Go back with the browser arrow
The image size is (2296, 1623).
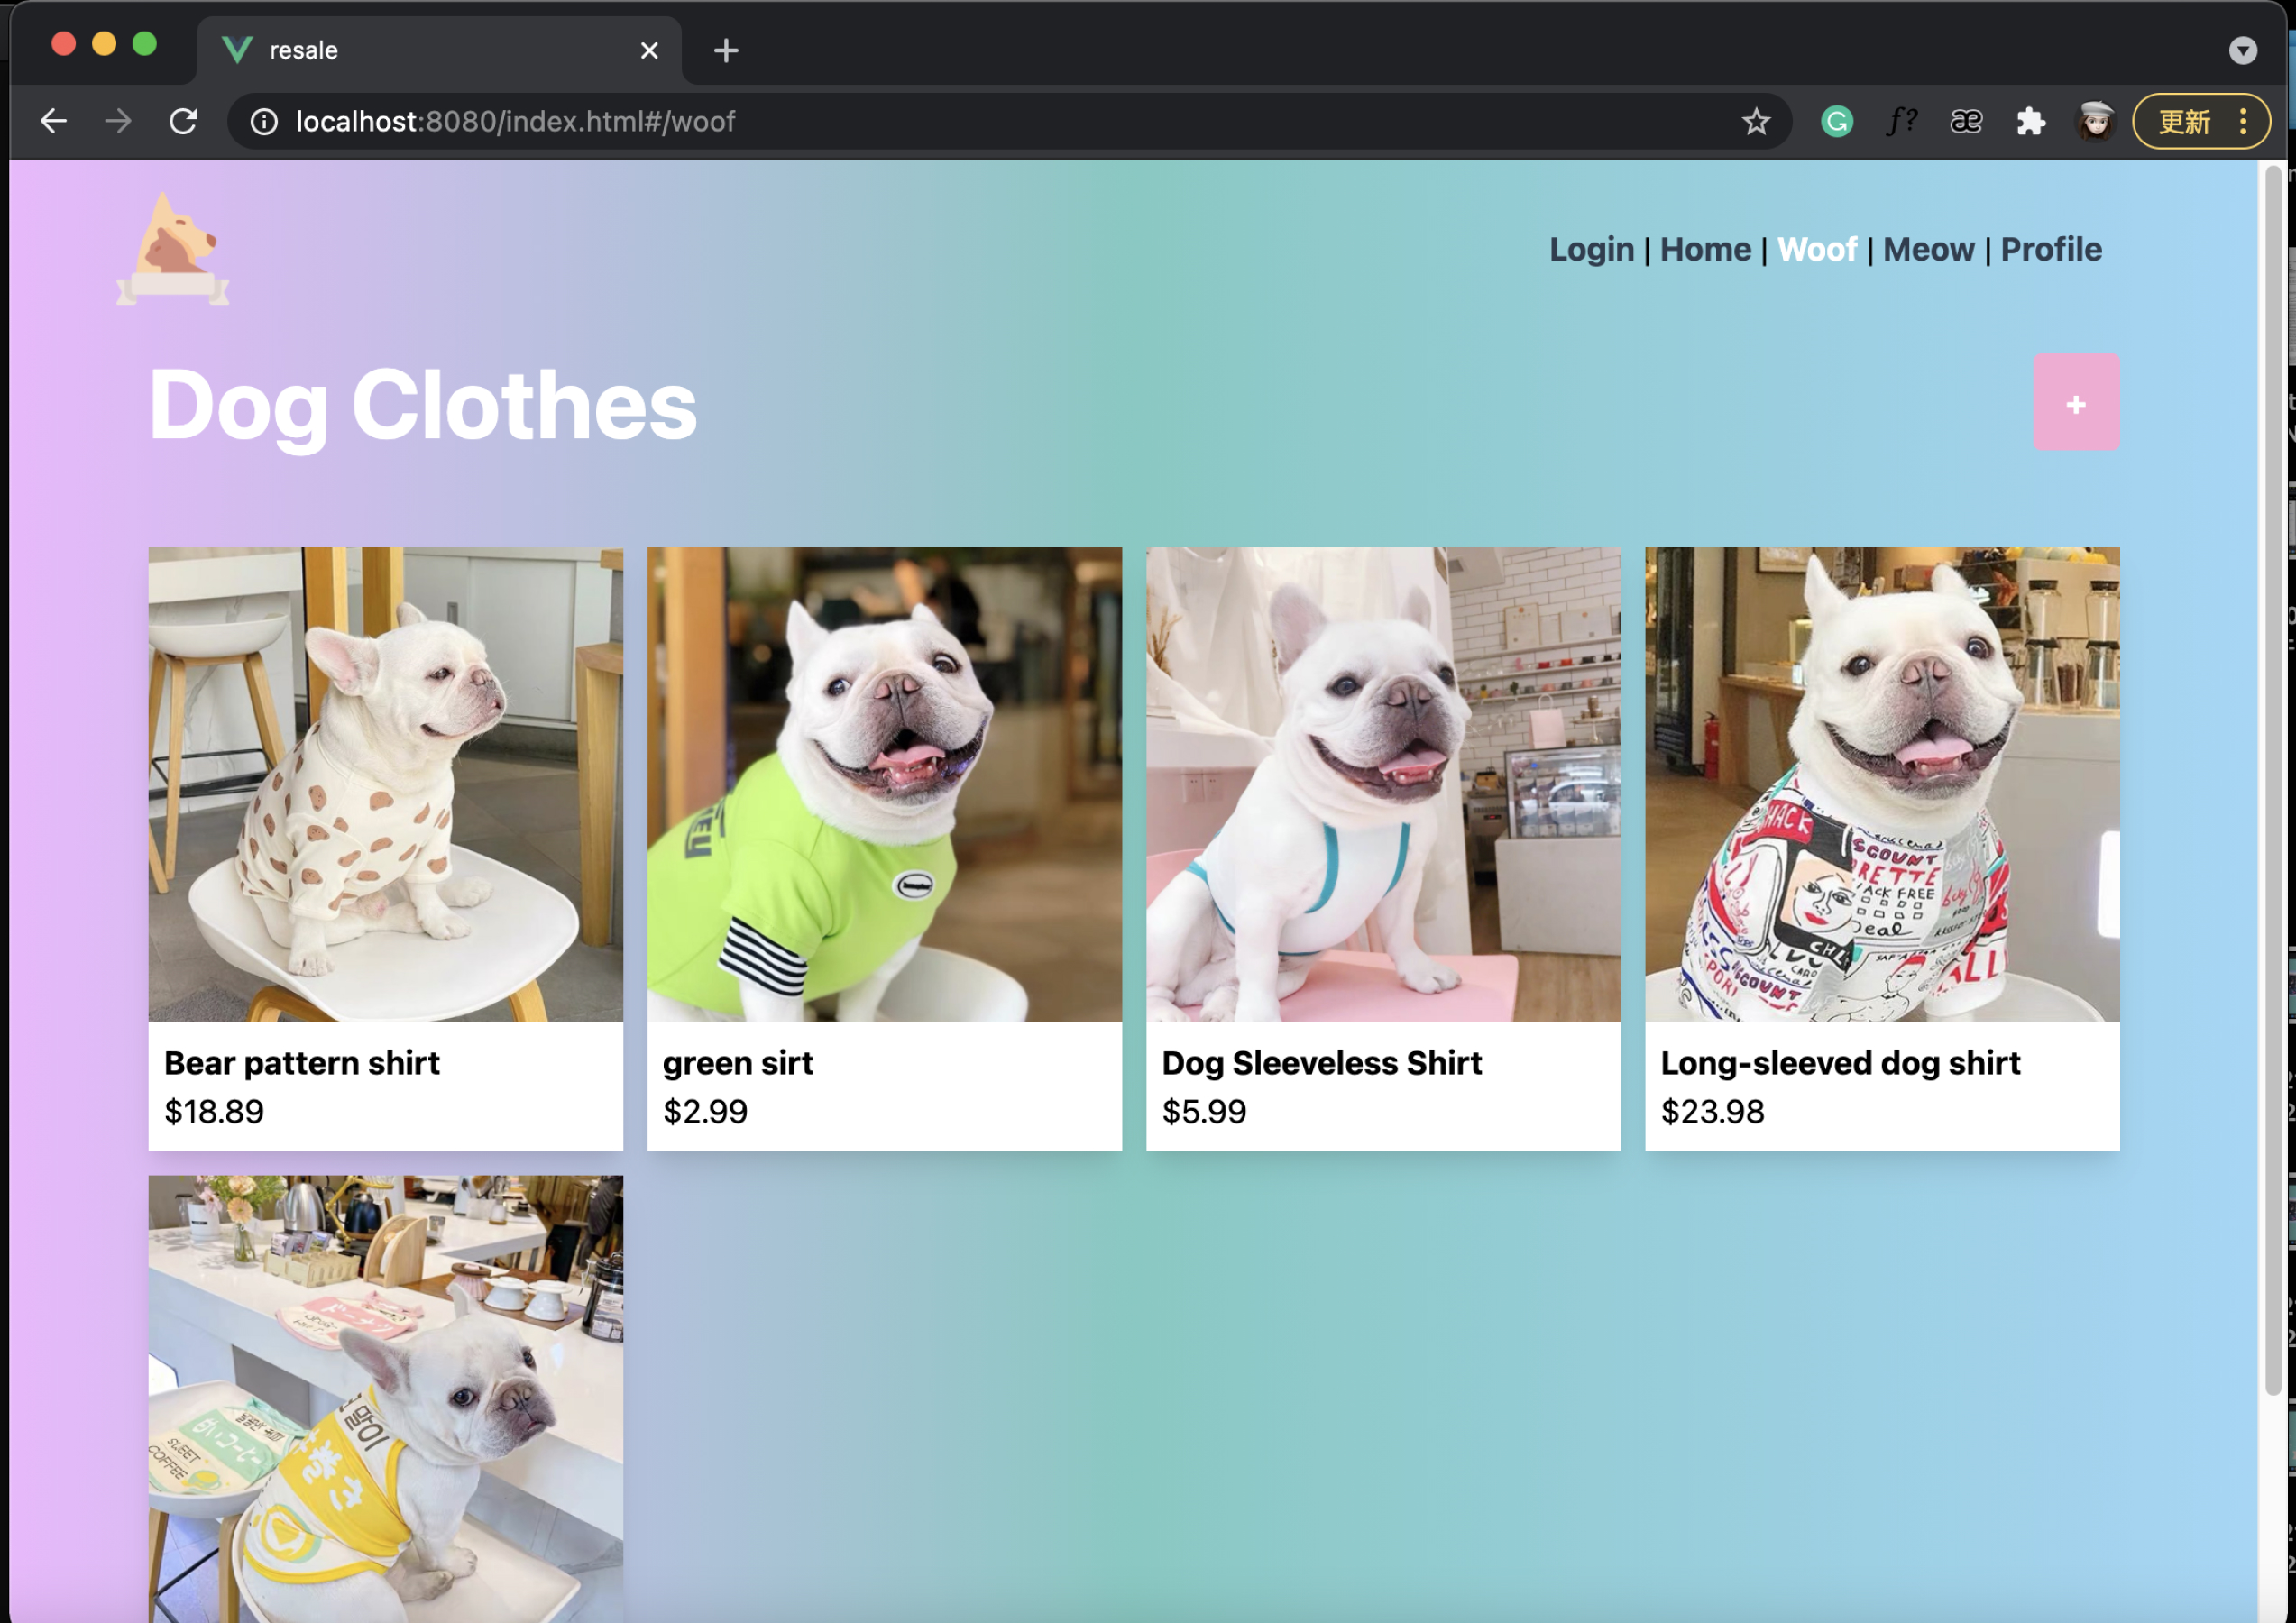point(54,122)
